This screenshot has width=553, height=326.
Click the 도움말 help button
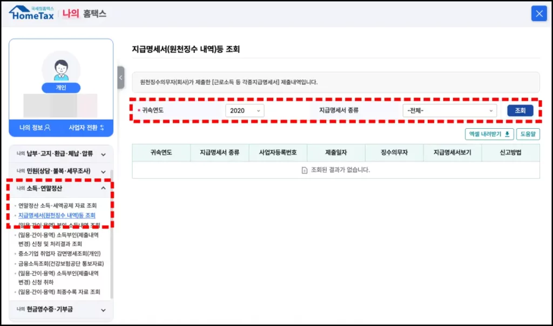528,135
